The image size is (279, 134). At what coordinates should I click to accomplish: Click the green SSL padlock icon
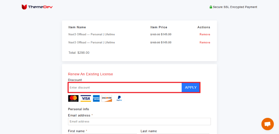click(211, 7)
